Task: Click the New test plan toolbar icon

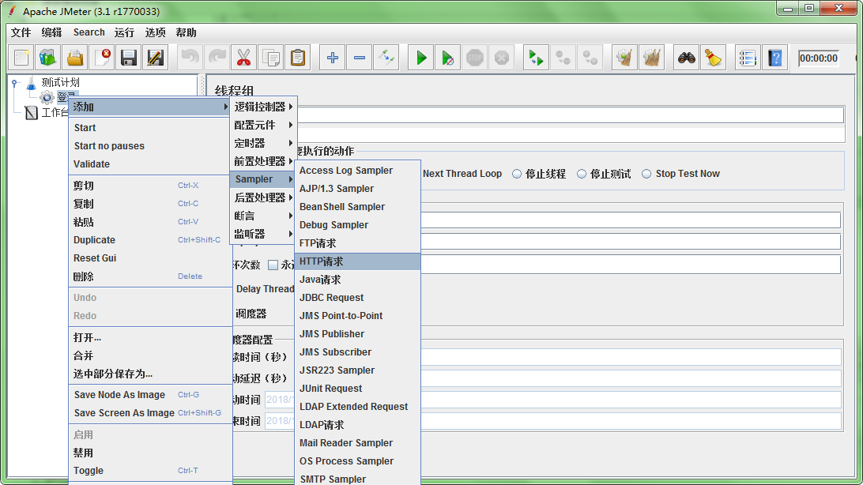Action: [22, 58]
